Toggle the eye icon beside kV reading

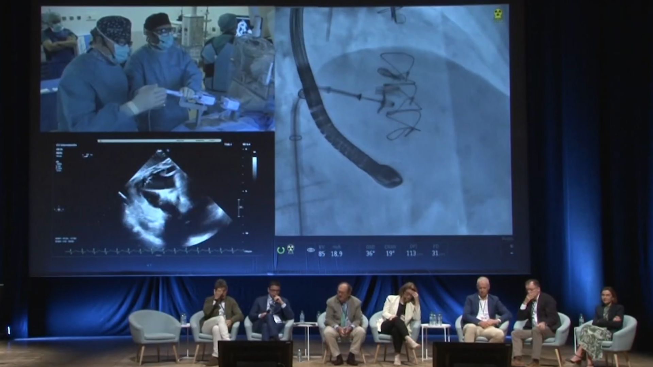[x=311, y=250]
